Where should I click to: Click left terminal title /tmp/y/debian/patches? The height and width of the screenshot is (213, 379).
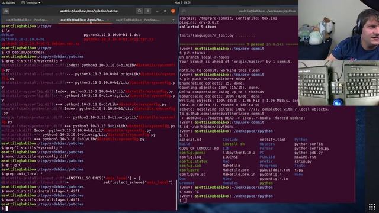89,11
